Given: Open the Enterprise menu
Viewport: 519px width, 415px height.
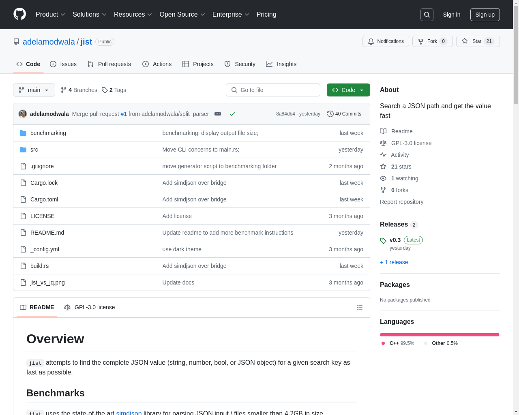Looking at the screenshot, I should point(231,15).
